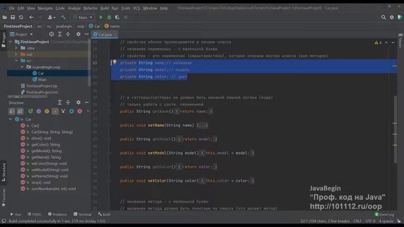Screen dimensions: 404x227
Task: Click Project panel horizontal scrollbar
Action: (x=27, y=97)
